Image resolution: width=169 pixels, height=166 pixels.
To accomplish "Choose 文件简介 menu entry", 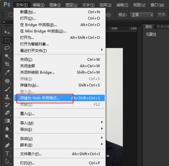I will pyautogui.click(x=59, y=154).
